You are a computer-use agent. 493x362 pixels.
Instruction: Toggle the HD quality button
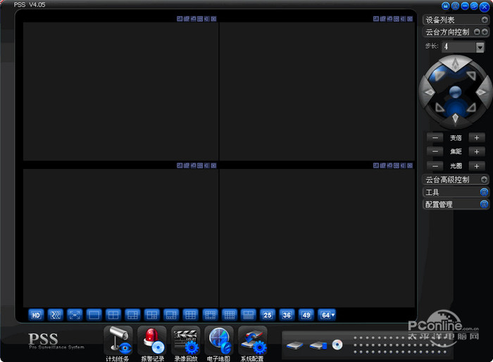click(36, 315)
